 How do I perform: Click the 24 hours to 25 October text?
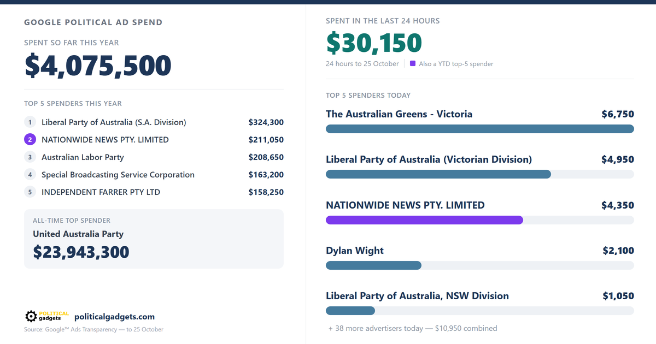tap(362, 64)
